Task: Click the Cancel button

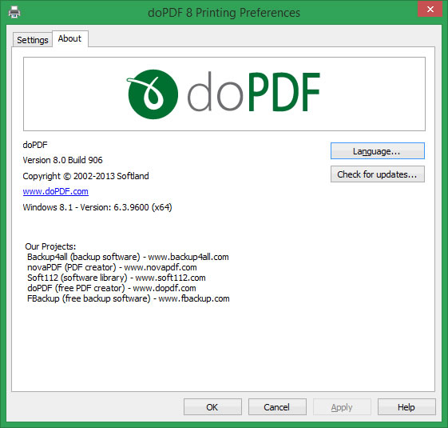Action: click(x=277, y=407)
